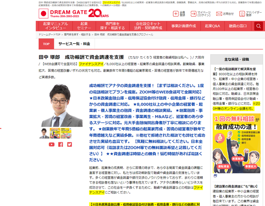Open the 会社設立キット 法的・契約書作成 menu
Screen dimensions: 265x206
point(148,26)
